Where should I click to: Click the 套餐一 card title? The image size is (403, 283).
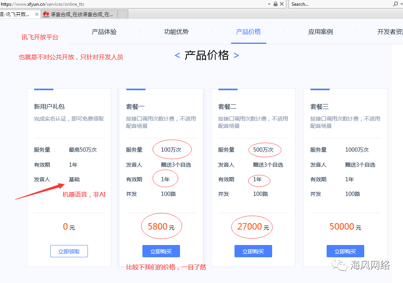[x=135, y=106]
